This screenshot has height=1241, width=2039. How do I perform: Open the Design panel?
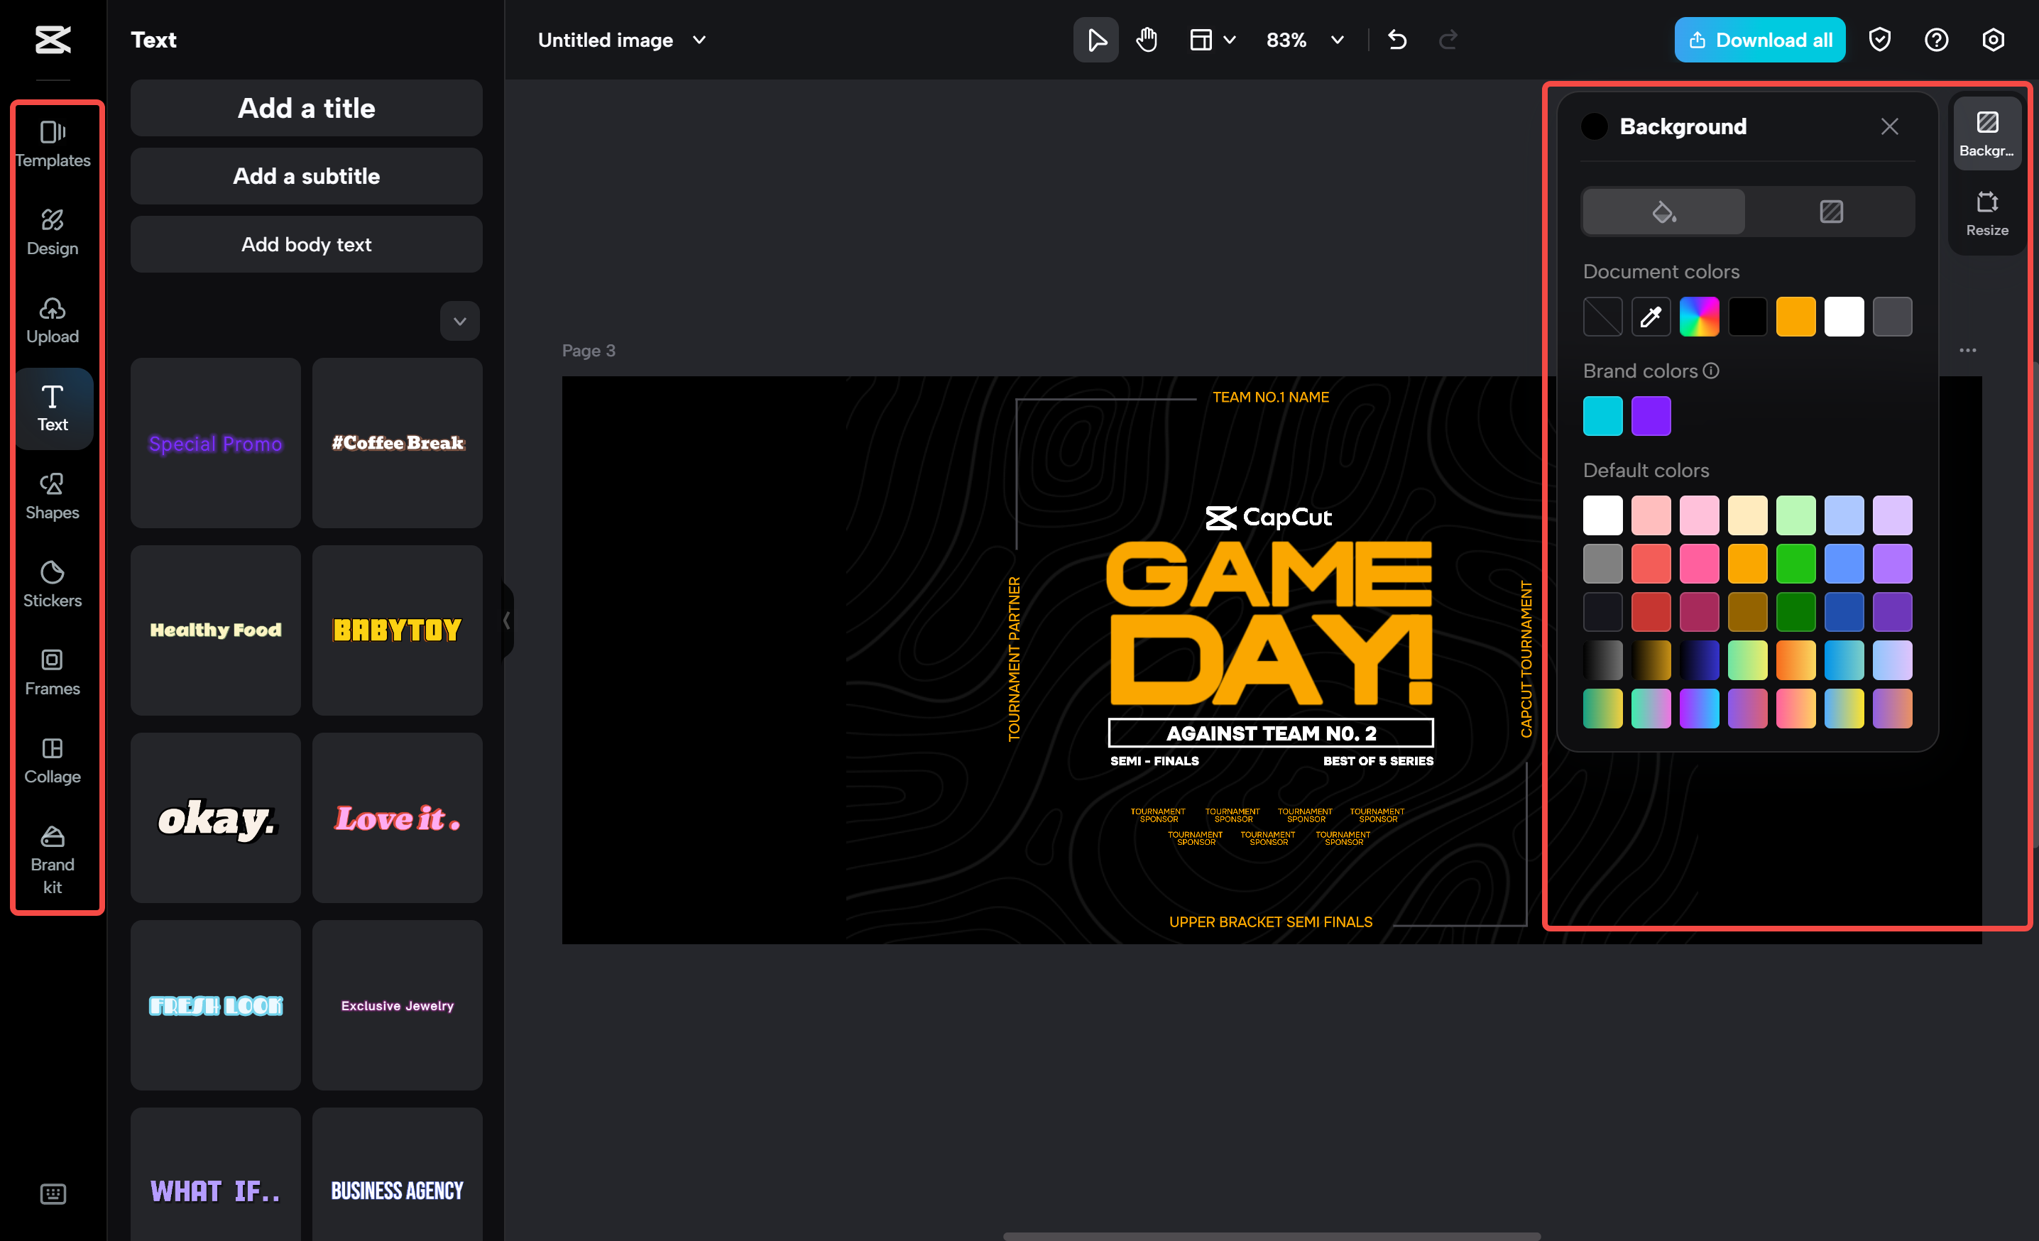(x=52, y=231)
